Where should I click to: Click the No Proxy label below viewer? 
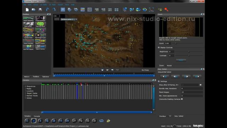pyautogui.click(x=145, y=70)
